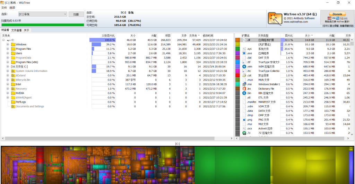355x184 pixels.
Task: Click the 扫描 scan button
Action: pyautogui.click(x=76, y=14)
